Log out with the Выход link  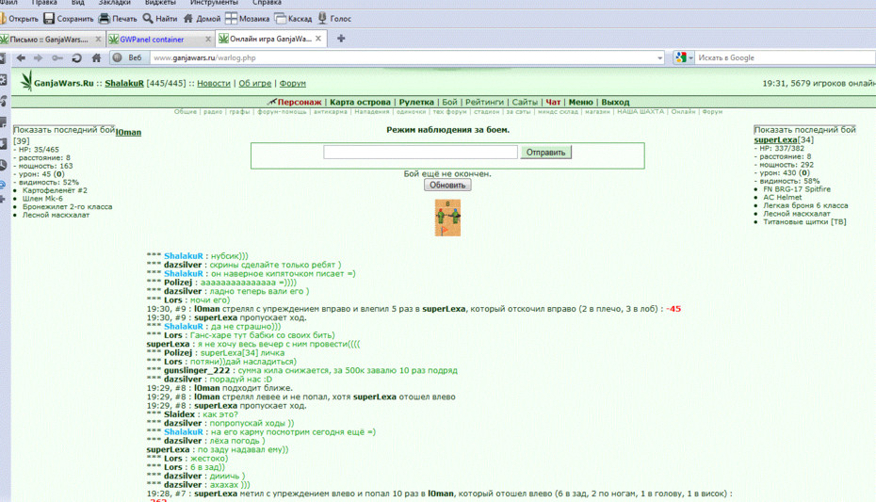coord(615,102)
